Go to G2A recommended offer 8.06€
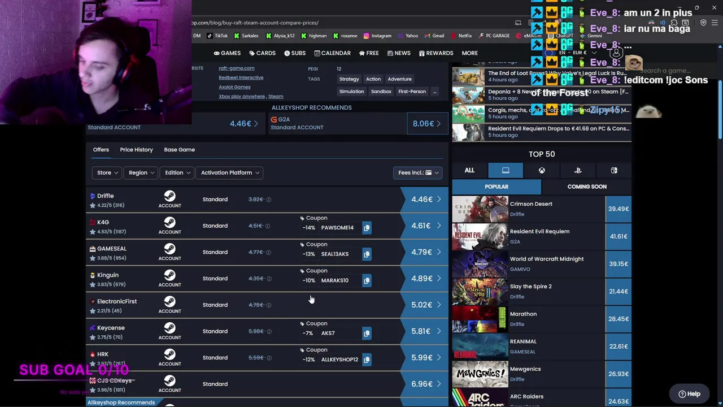The image size is (723, 407). click(x=427, y=124)
